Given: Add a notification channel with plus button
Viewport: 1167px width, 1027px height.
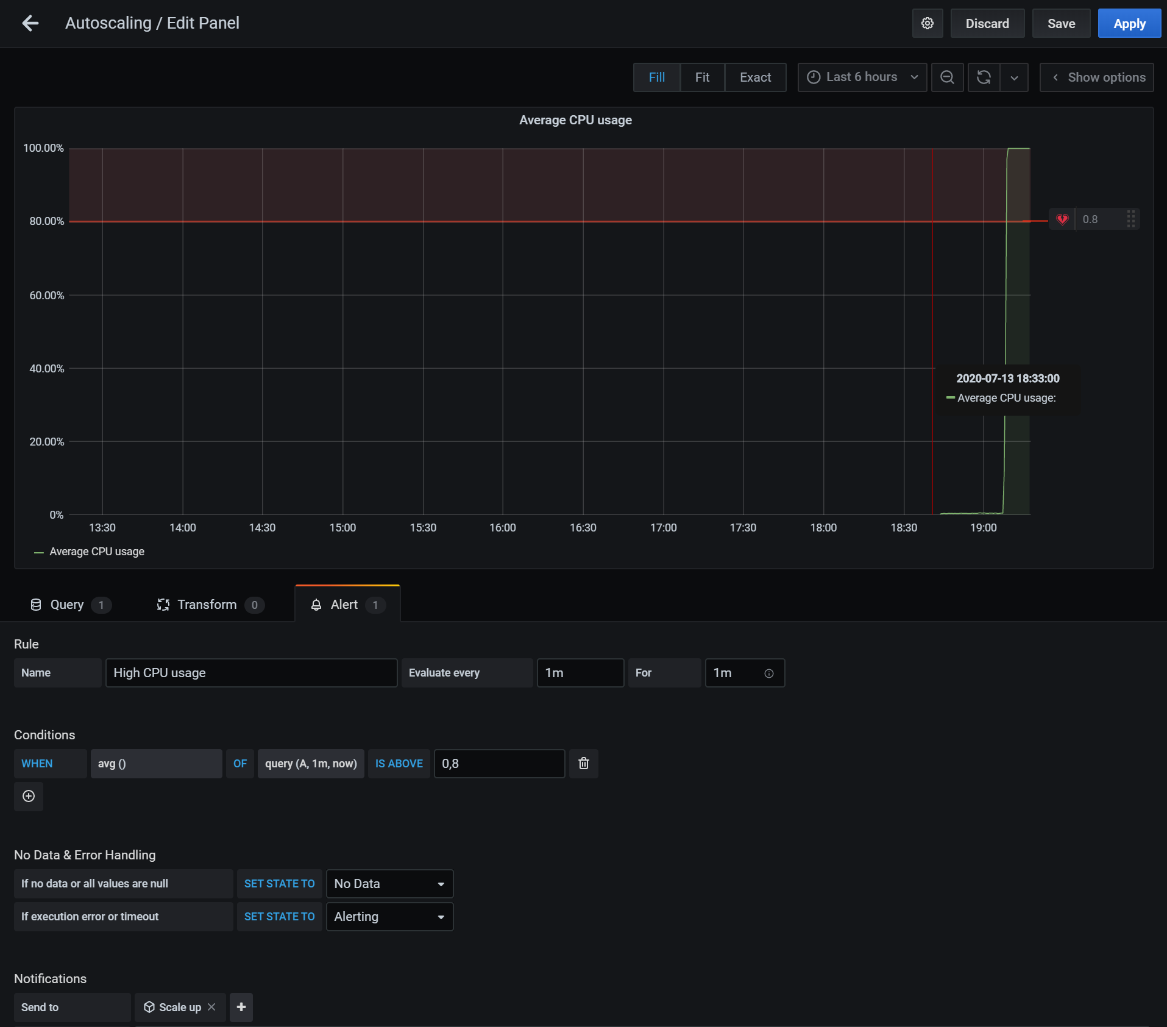Looking at the screenshot, I should (241, 1007).
